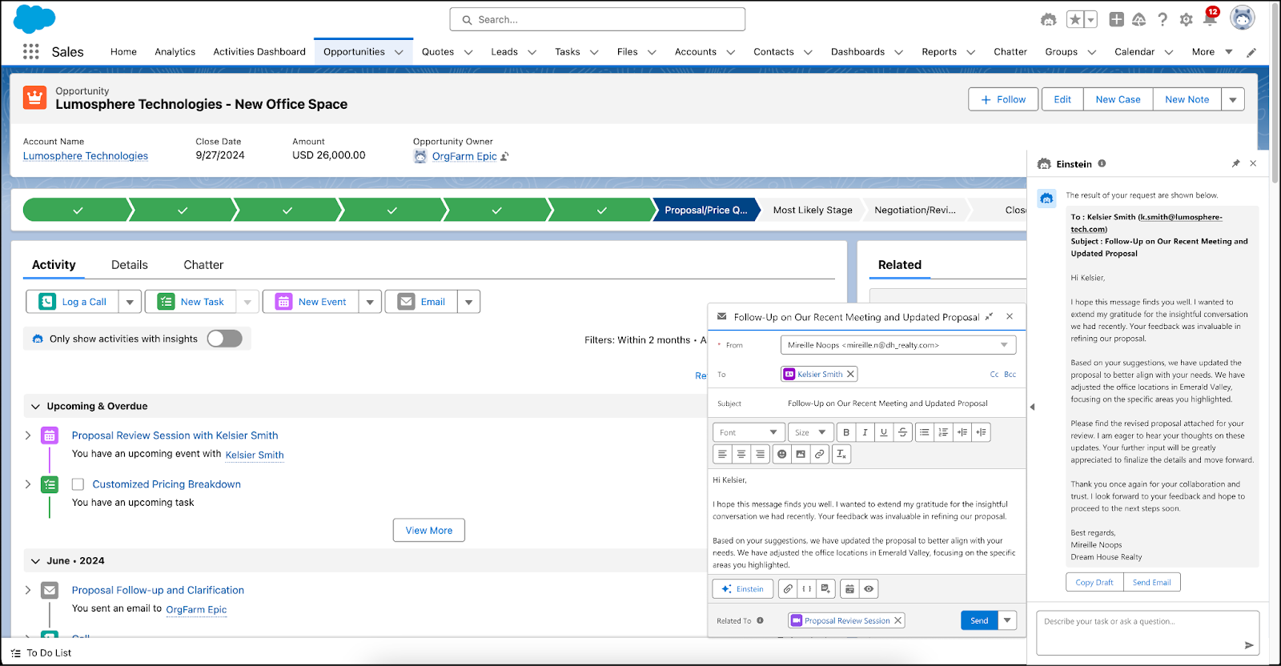Viewport: 1281px width, 666px height.
Task: Click the email preview eye icon
Action: [x=869, y=588]
